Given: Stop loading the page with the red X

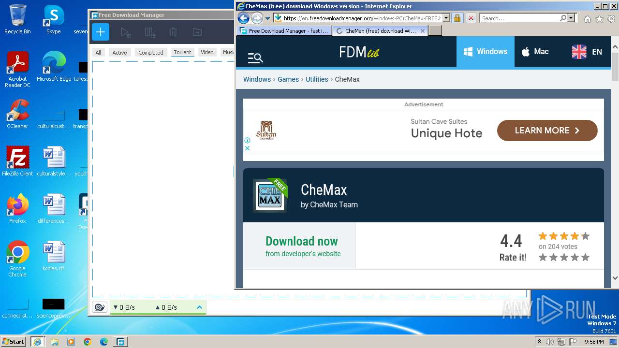Looking at the screenshot, I should (471, 18).
